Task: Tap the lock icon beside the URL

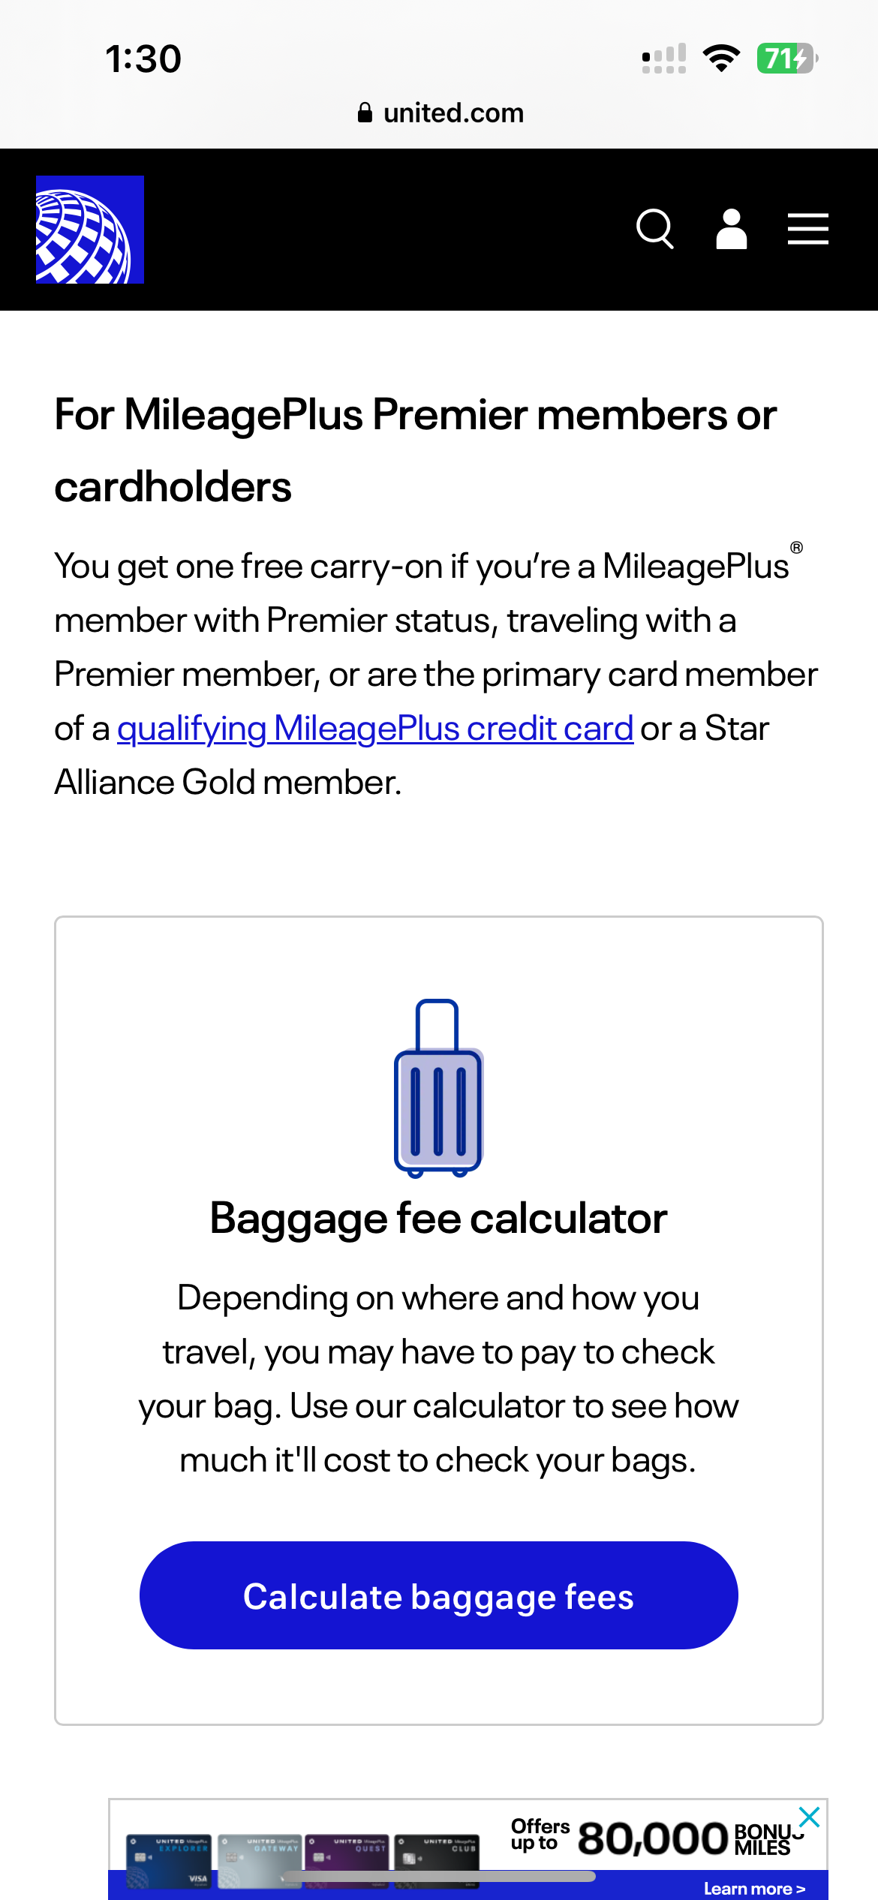Action: click(365, 113)
